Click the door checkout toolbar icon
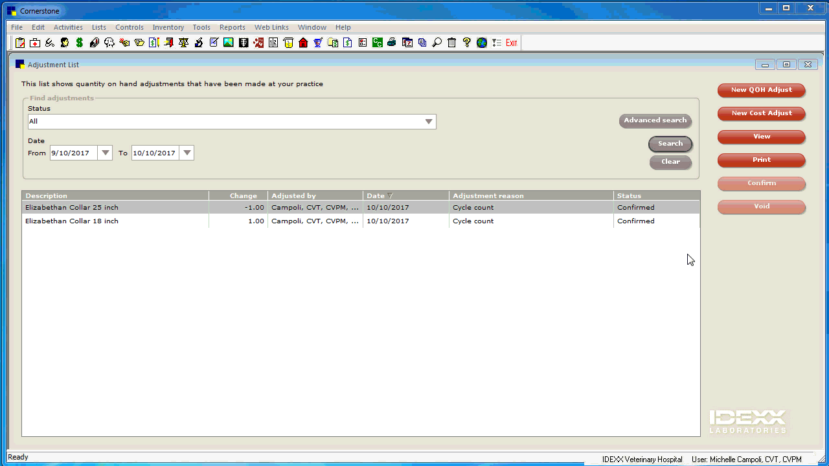This screenshot has height=466, width=829. 168,43
